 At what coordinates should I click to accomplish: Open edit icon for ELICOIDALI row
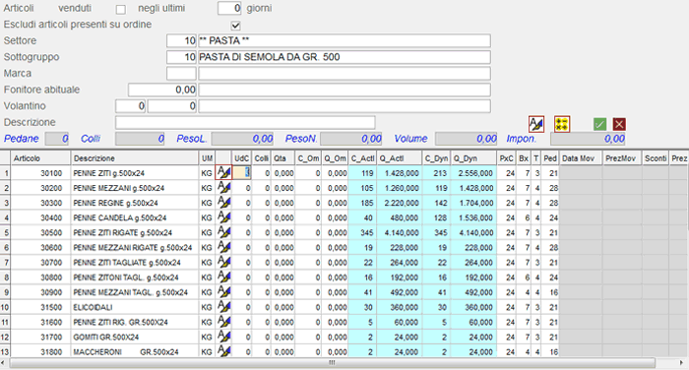click(x=223, y=307)
